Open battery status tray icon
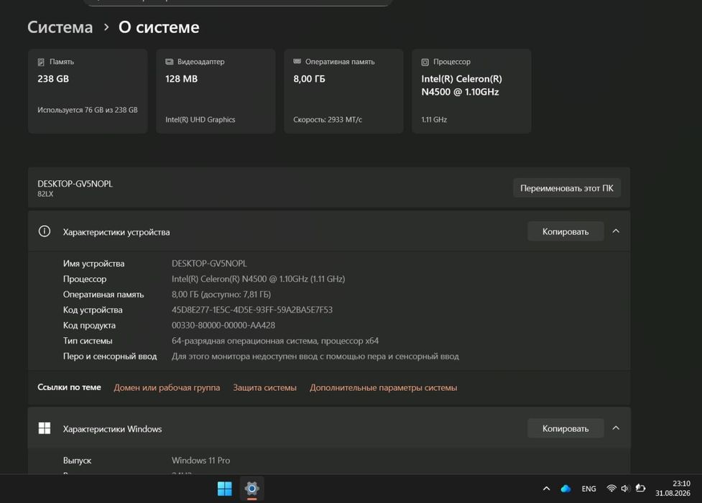Viewport: 702px width, 503px height. point(641,488)
